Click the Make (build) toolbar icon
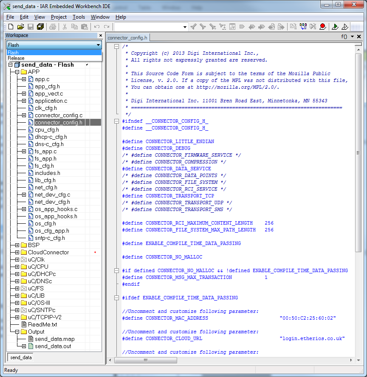The height and width of the screenshot is (377, 367). [303, 27]
